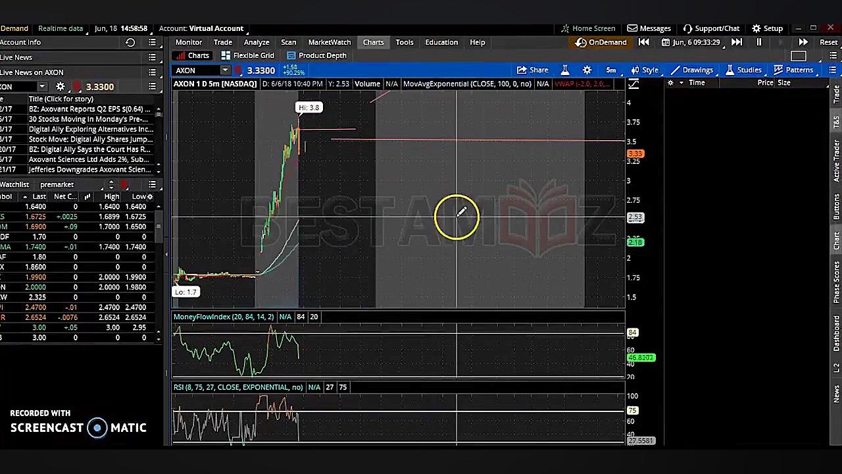Open 'Jefferies Downgrades Axovant' news story
This screenshot has height=474, width=842.
90,169
